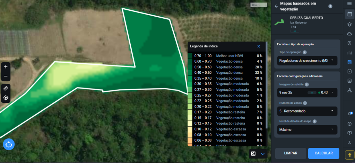This screenshot has width=355, height=163.
Task: Go back using the arrow
Action: click(276, 6)
